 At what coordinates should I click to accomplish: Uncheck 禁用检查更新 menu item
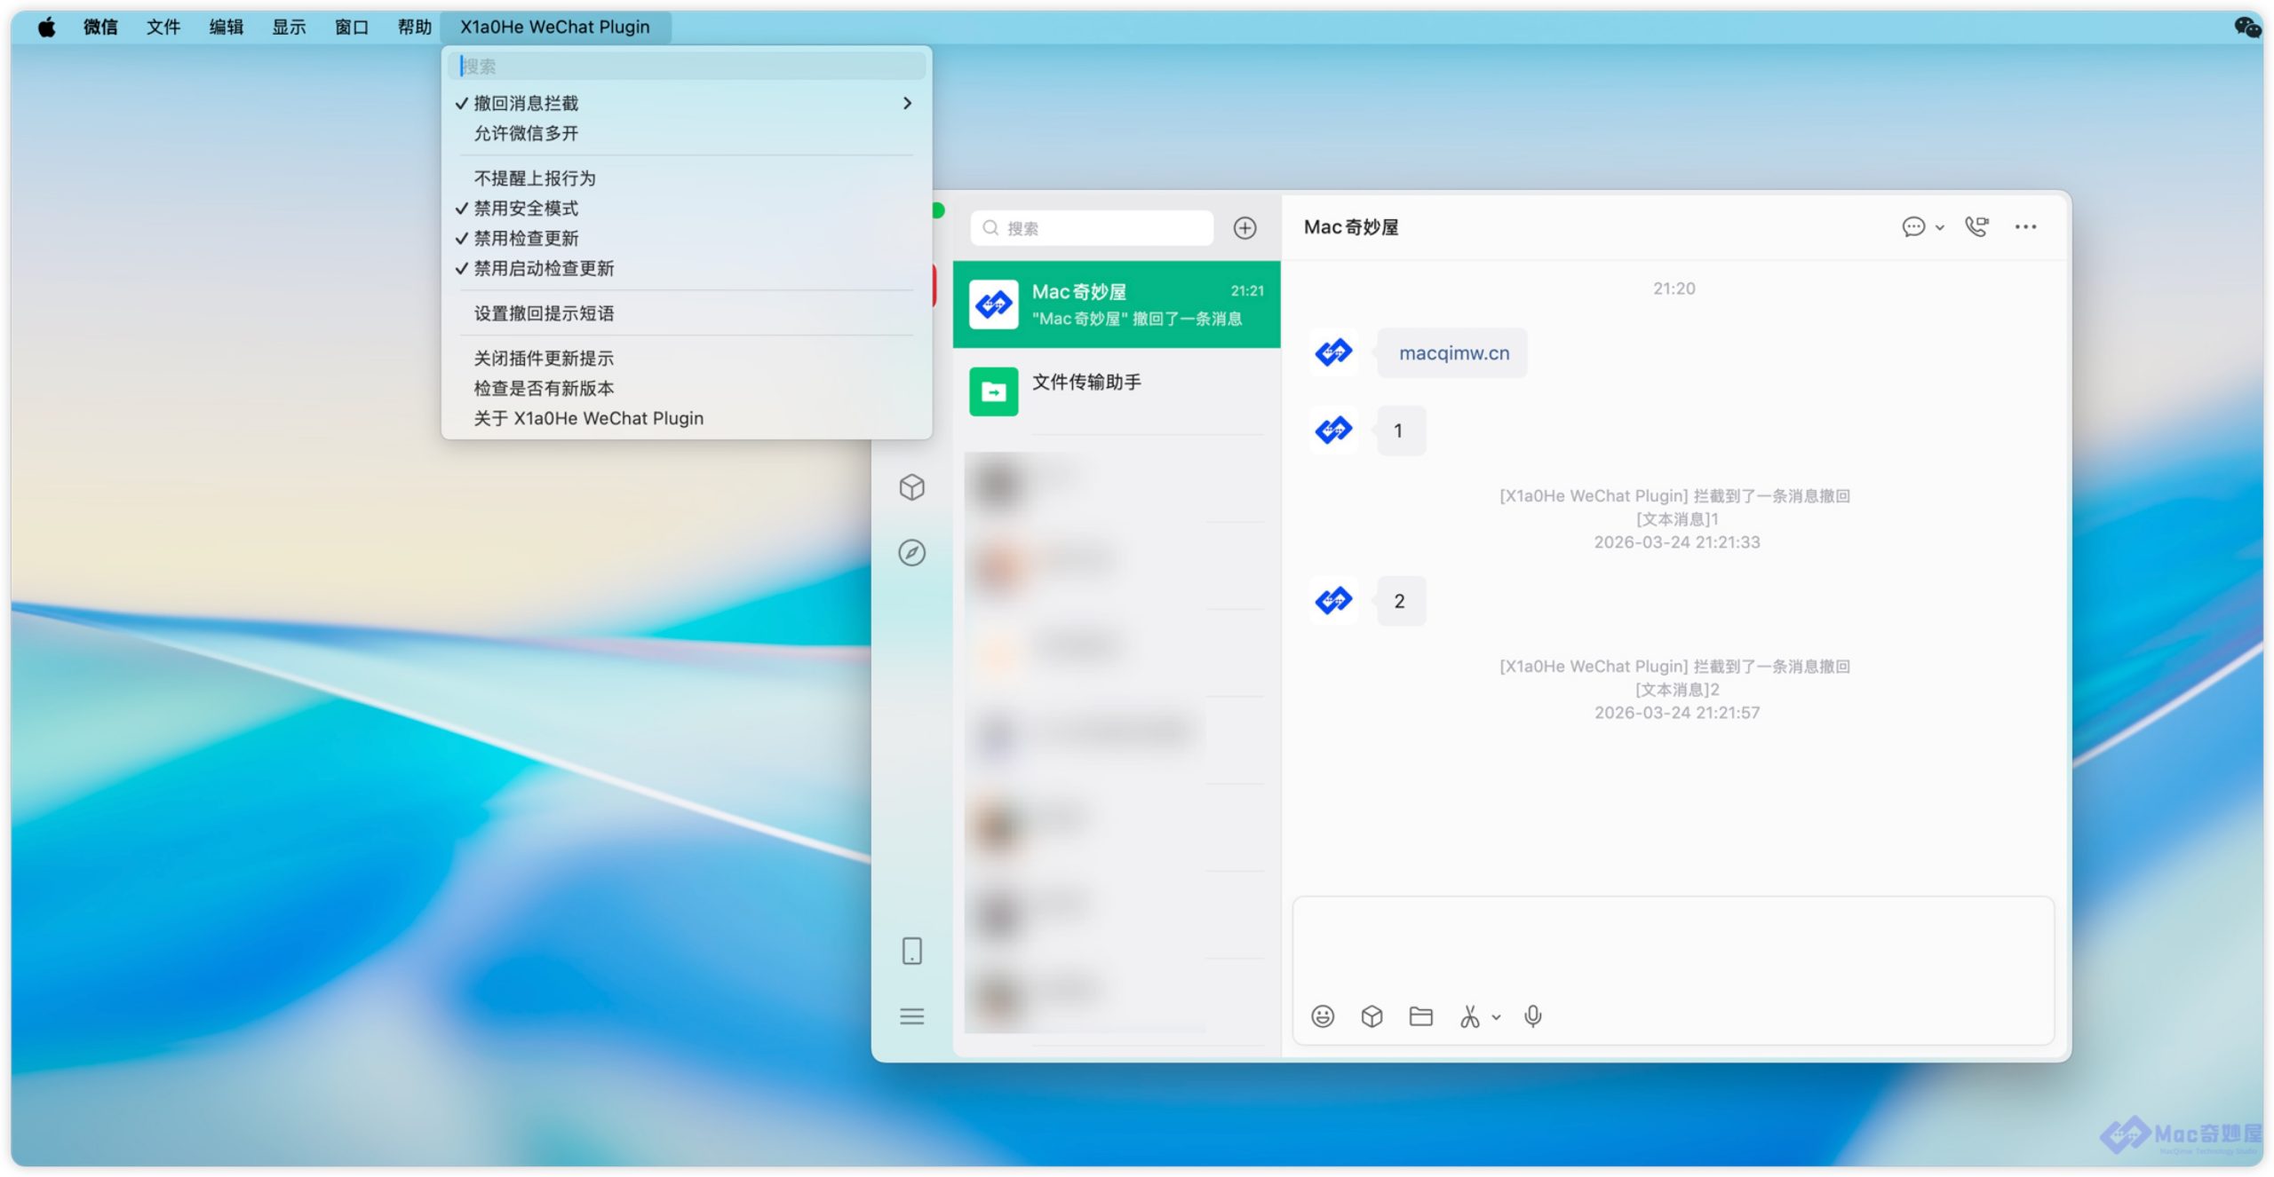click(x=526, y=239)
